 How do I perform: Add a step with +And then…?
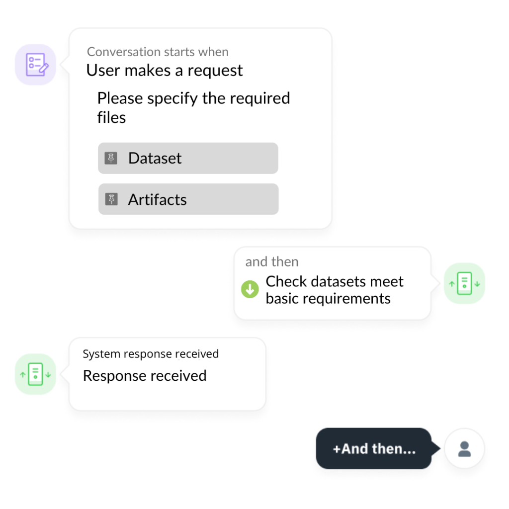pyautogui.click(x=374, y=449)
